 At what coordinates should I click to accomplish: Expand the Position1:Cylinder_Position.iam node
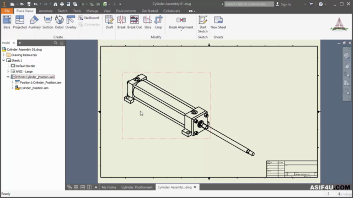(12, 82)
